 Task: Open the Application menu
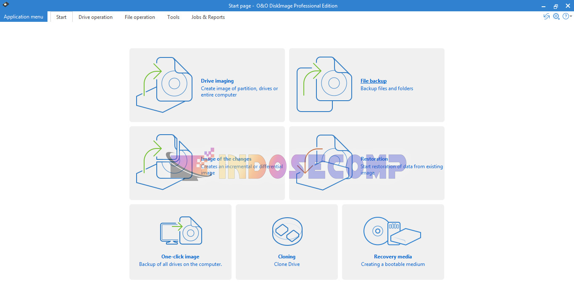tap(24, 17)
